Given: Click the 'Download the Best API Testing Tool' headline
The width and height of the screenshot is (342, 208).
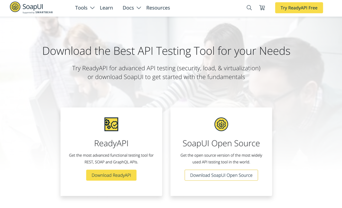Looking at the screenshot, I should (x=166, y=51).
